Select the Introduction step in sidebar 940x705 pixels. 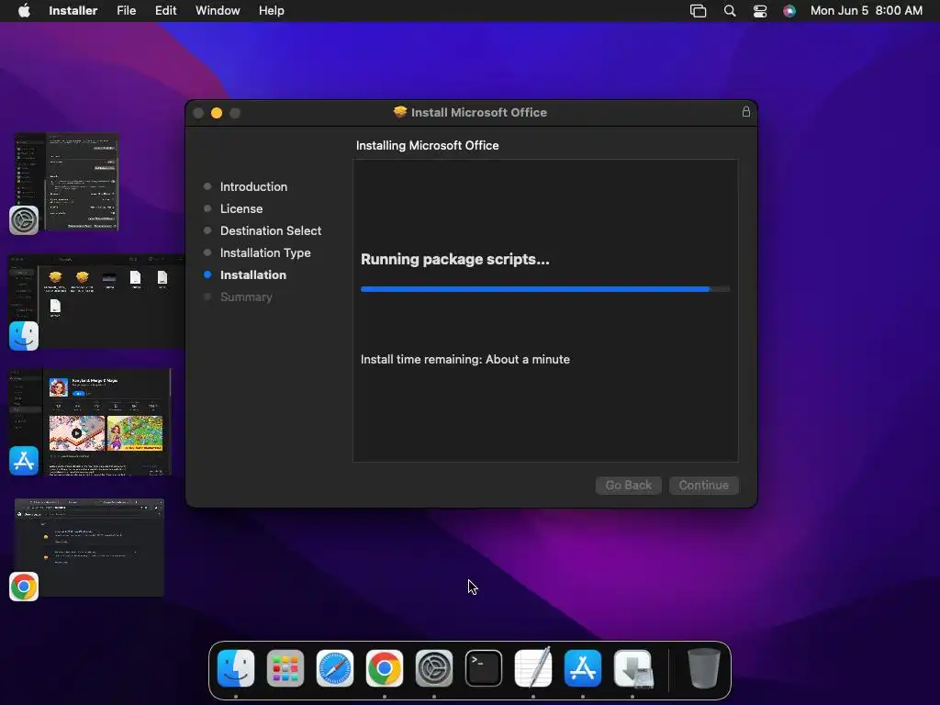pyautogui.click(x=253, y=186)
